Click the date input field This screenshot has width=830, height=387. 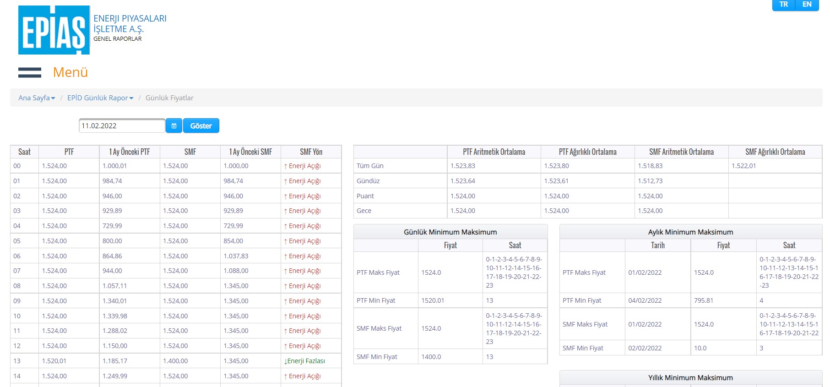point(122,126)
